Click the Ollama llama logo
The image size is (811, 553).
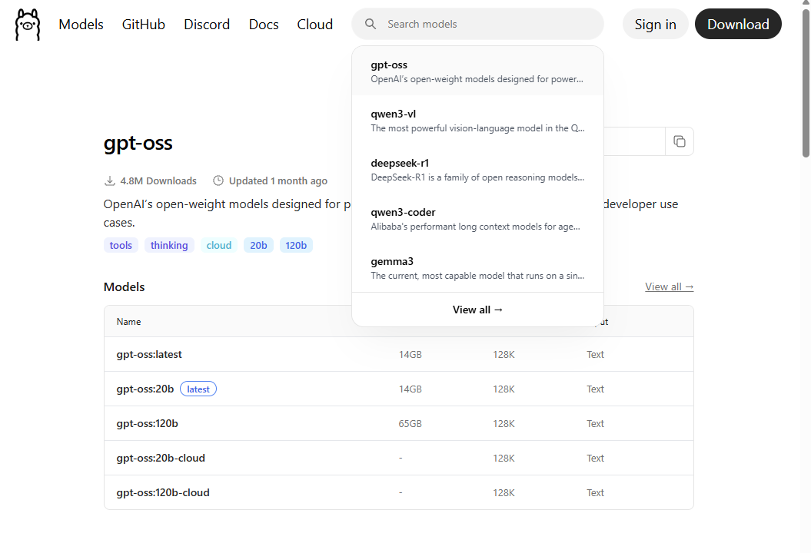pos(27,25)
